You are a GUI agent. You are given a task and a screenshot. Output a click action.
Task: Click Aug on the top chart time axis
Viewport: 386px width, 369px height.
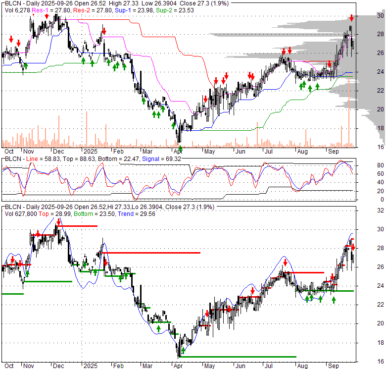302,151
